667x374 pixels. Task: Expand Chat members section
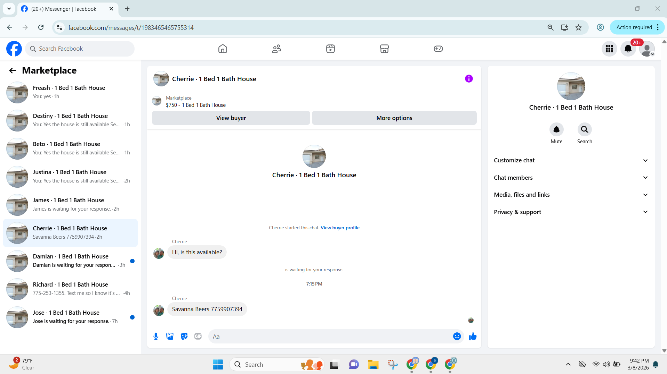click(571, 178)
